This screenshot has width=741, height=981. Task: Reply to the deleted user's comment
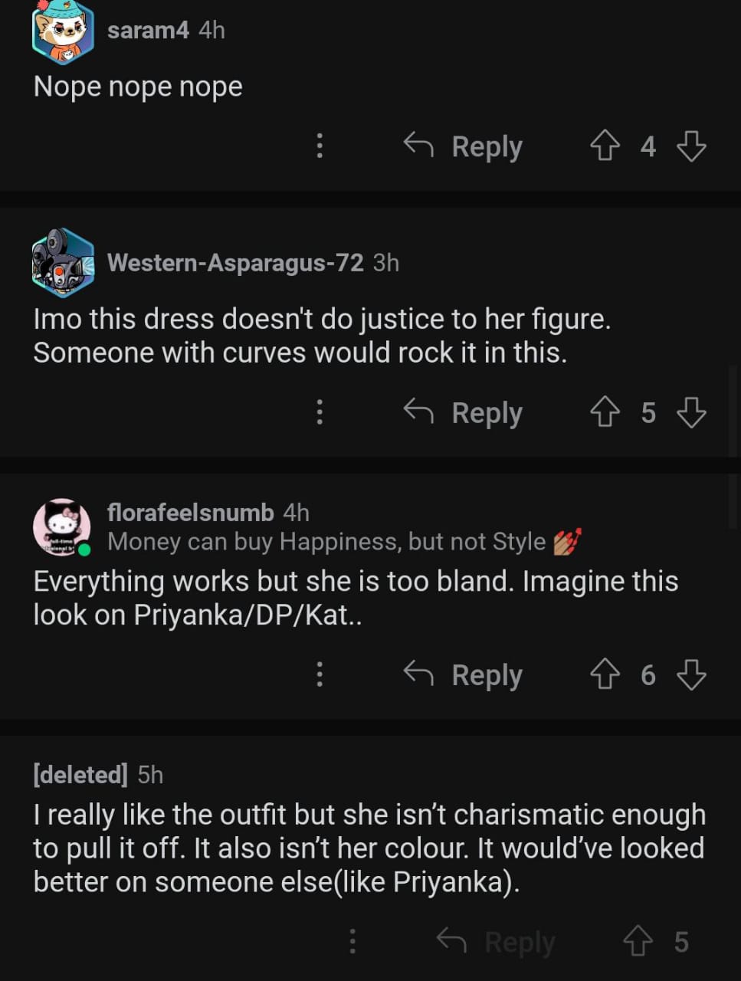pos(497,941)
